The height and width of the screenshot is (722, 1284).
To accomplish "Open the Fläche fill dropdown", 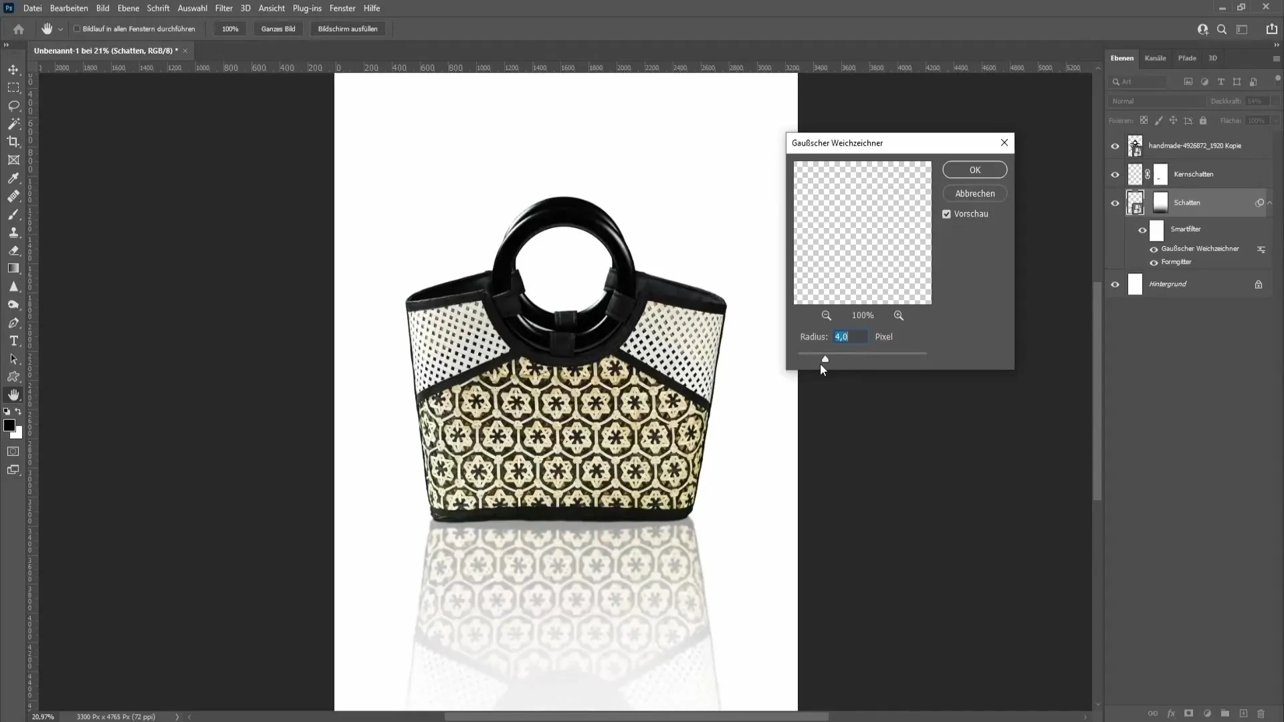I will [x=1275, y=120].
